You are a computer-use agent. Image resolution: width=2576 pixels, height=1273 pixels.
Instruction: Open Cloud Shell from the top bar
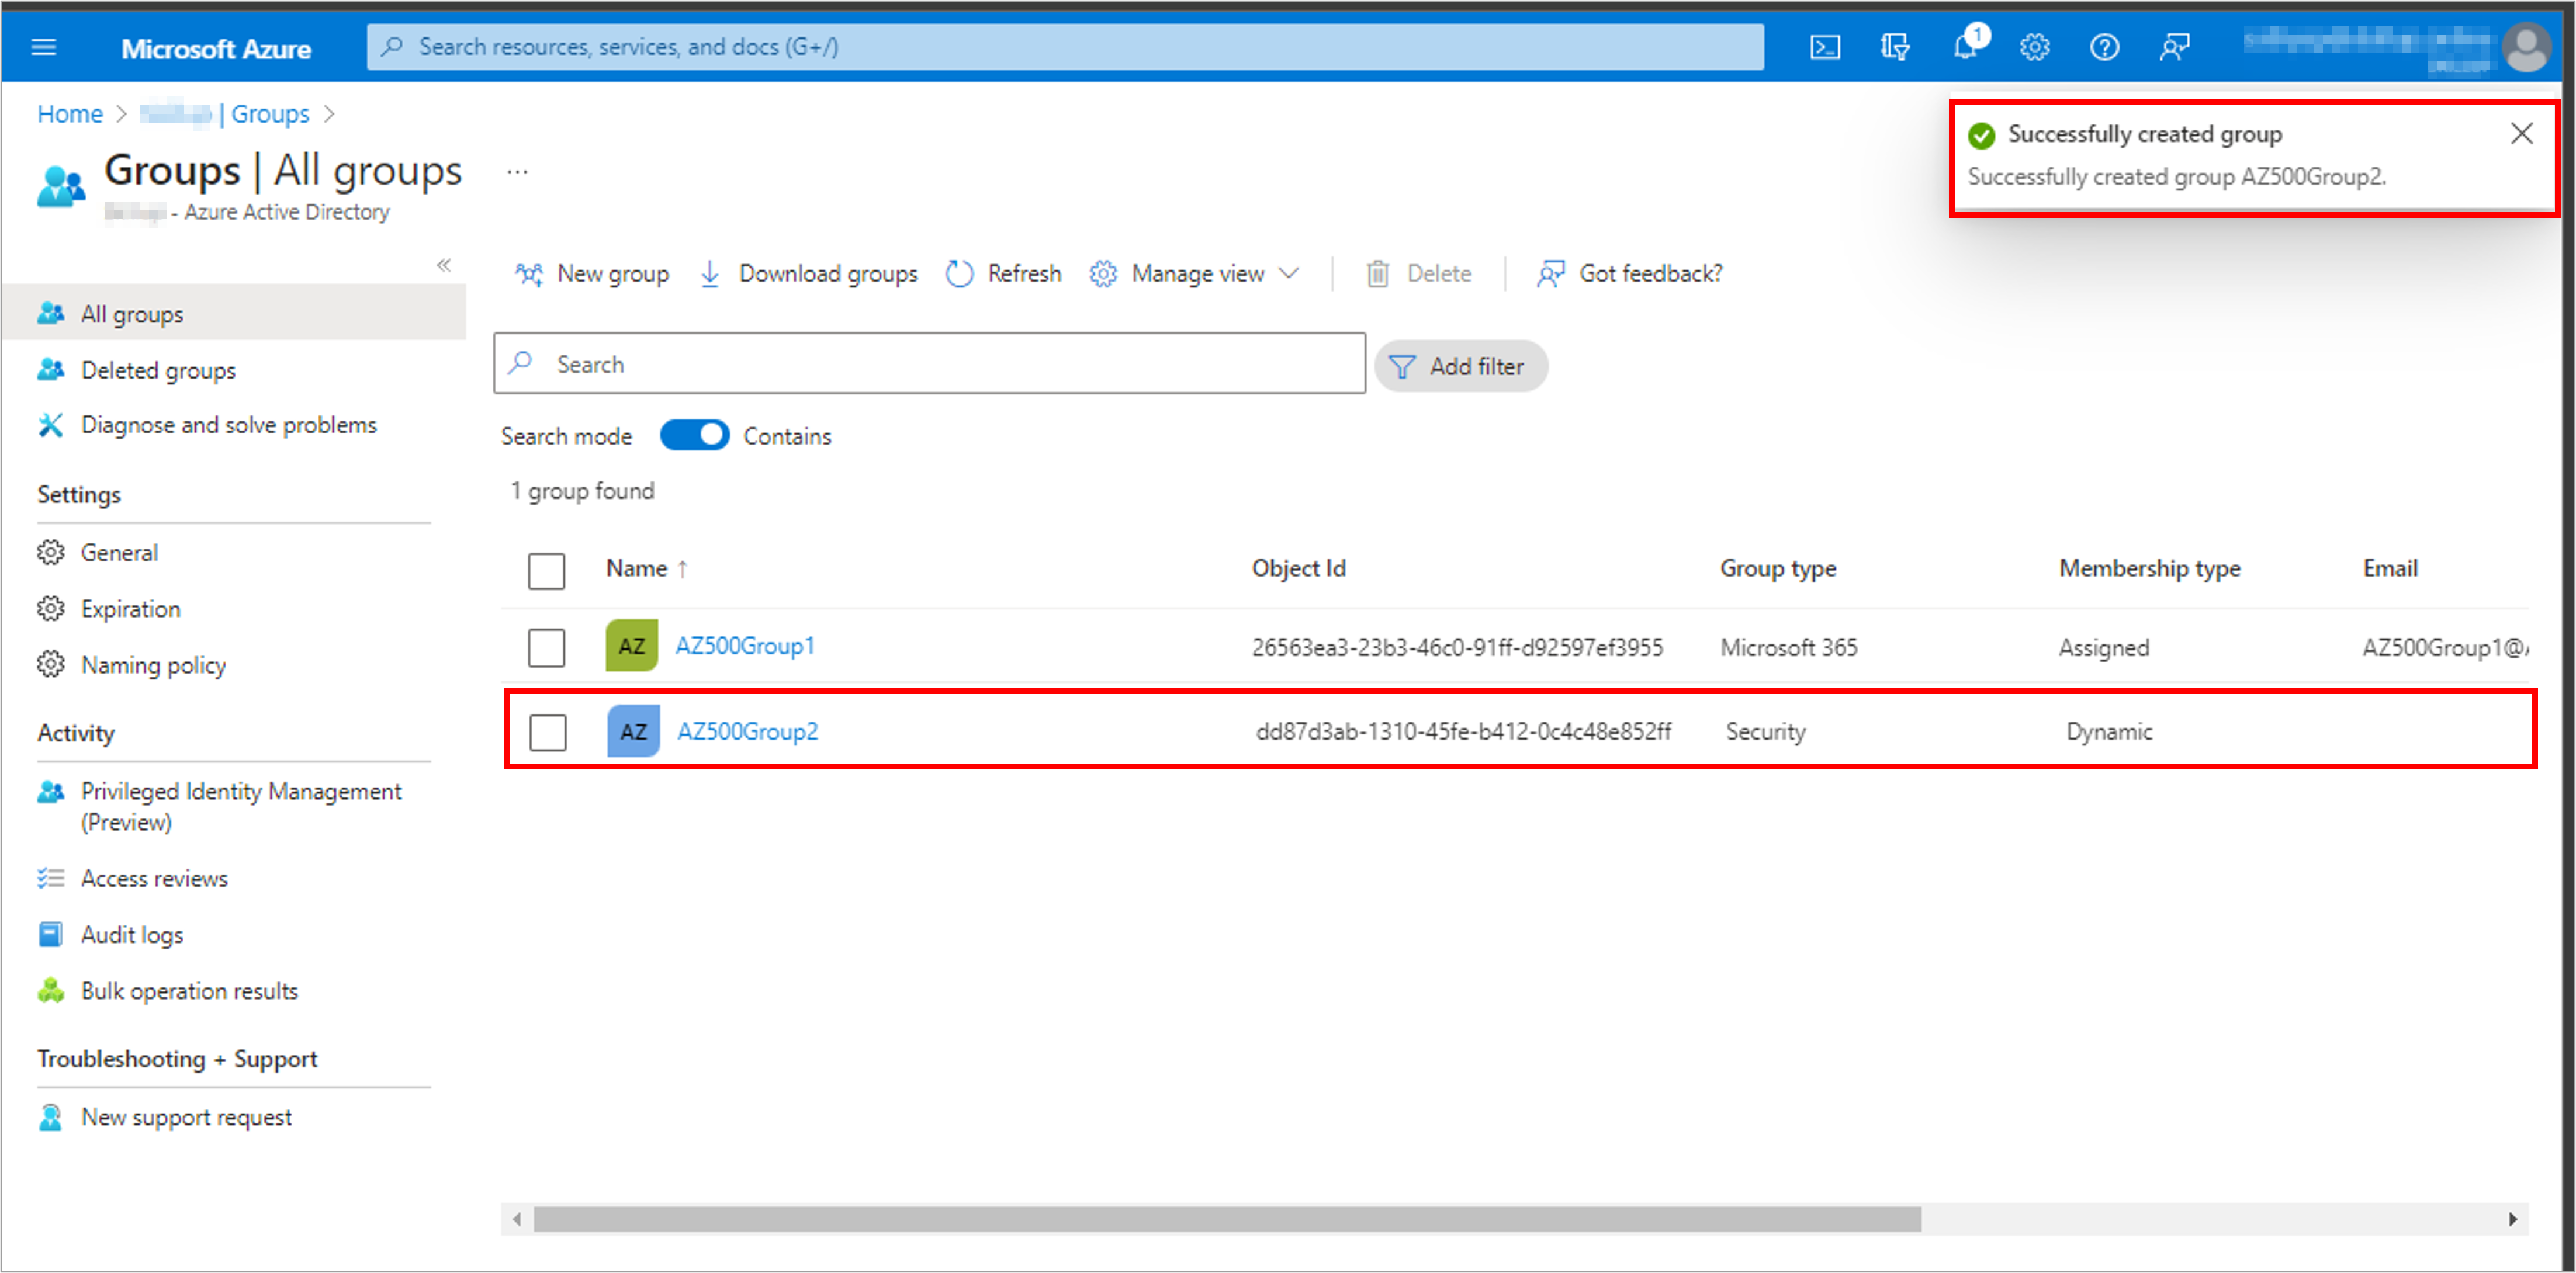click(1825, 47)
